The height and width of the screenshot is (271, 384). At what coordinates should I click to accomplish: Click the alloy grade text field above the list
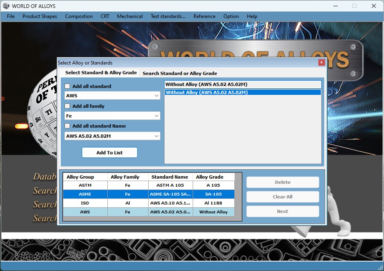(243, 84)
